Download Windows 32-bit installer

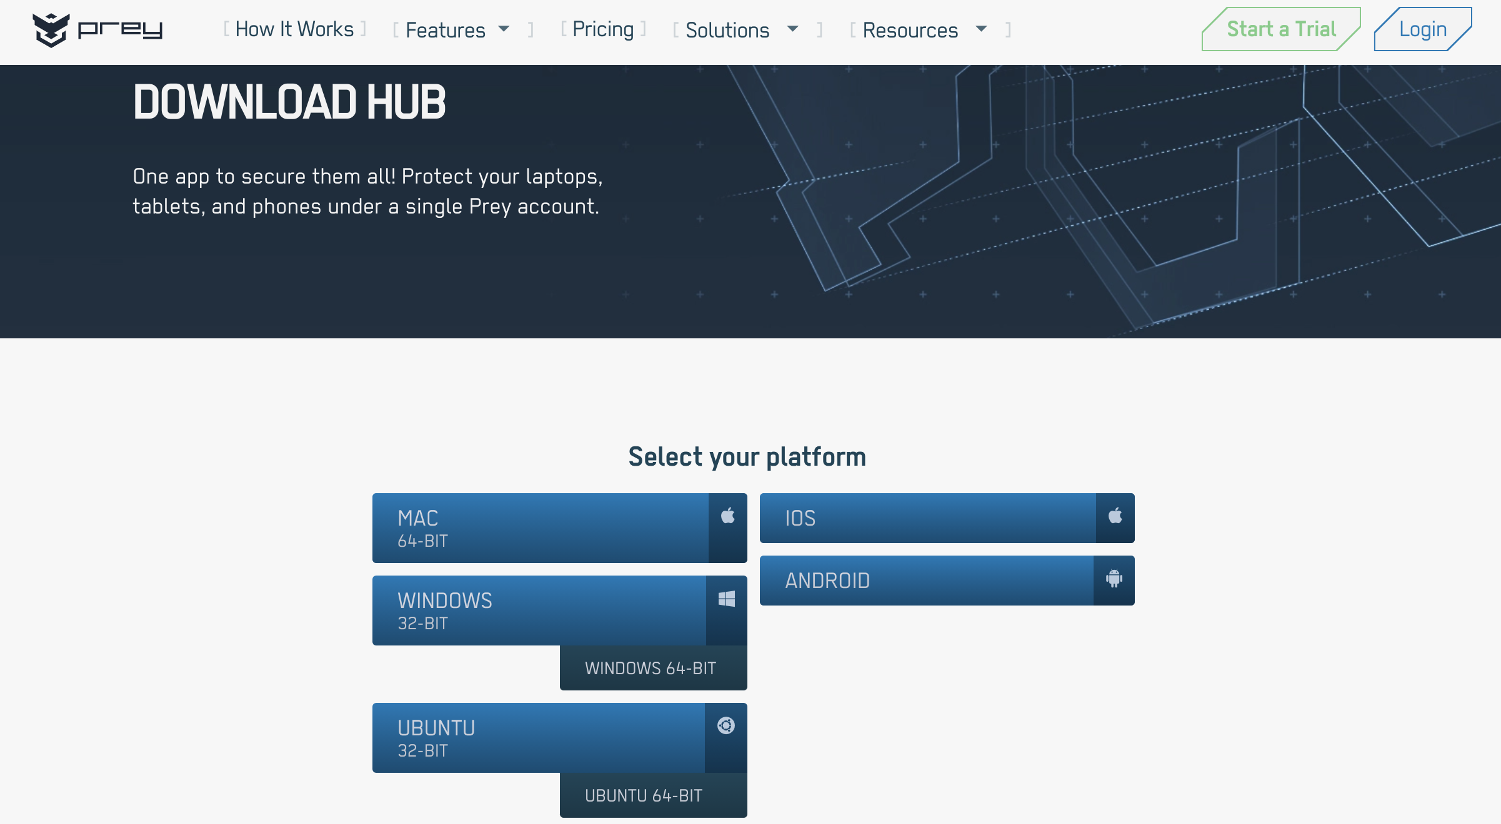point(560,611)
